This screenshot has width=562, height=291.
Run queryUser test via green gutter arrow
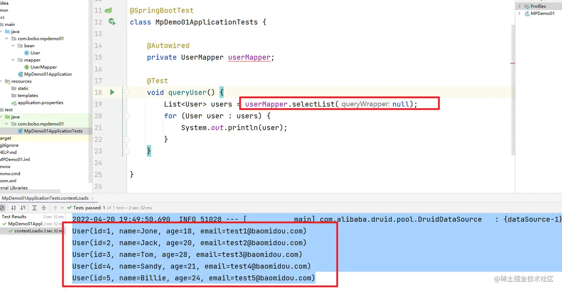point(112,92)
